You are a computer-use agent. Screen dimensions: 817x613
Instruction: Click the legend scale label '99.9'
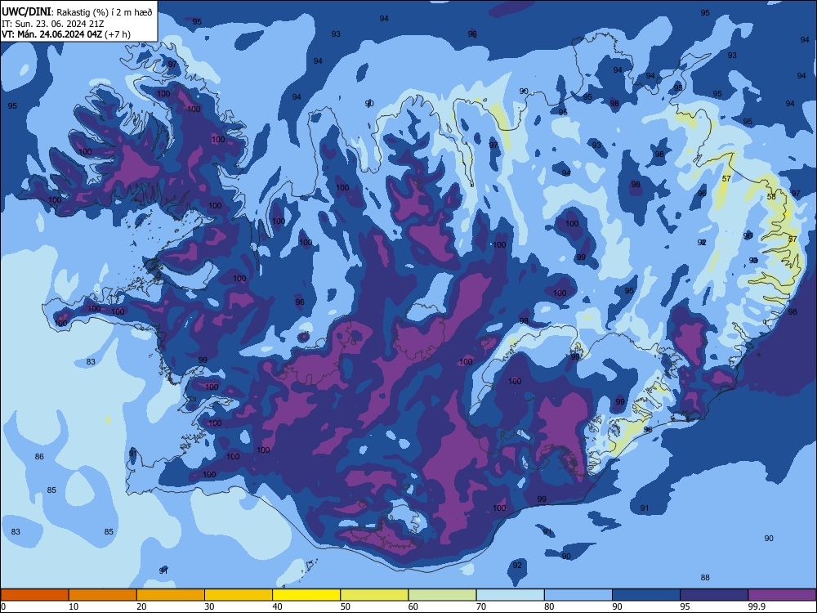click(x=757, y=606)
